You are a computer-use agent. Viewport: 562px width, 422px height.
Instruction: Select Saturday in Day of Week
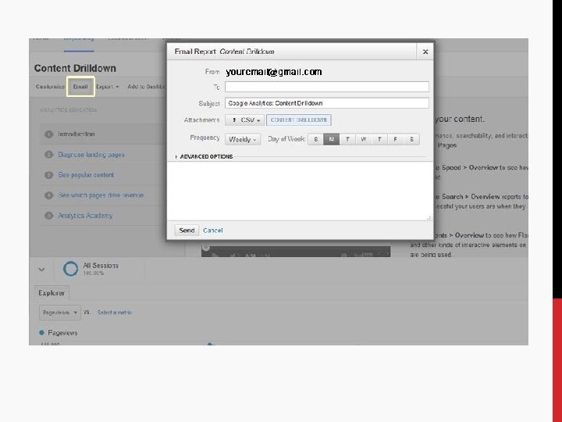click(411, 139)
